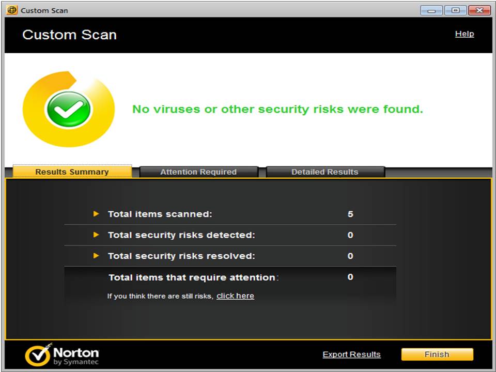Viewport: 496px width, 372px height.
Task: Open the Detailed Results tab
Action: [x=324, y=172]
